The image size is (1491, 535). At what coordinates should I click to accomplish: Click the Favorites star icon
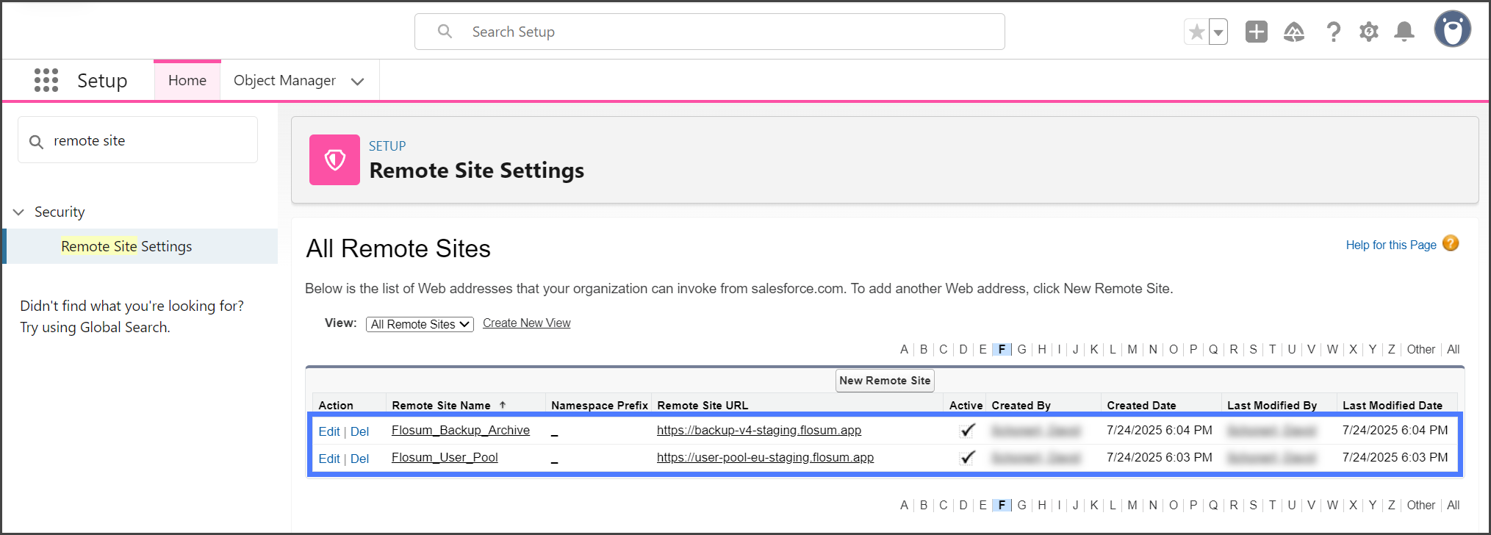[1196, 32]
